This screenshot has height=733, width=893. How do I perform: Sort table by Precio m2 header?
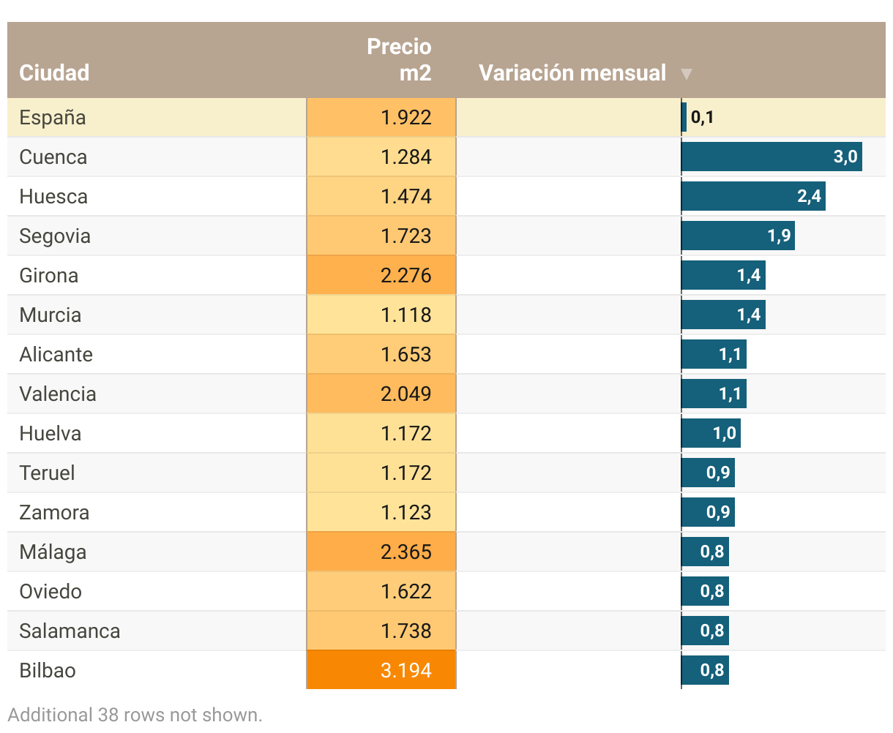click(399, 60)
